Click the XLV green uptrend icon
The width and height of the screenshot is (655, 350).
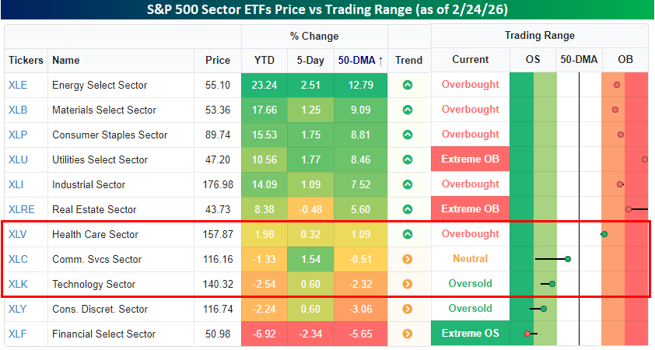[408, 234]
